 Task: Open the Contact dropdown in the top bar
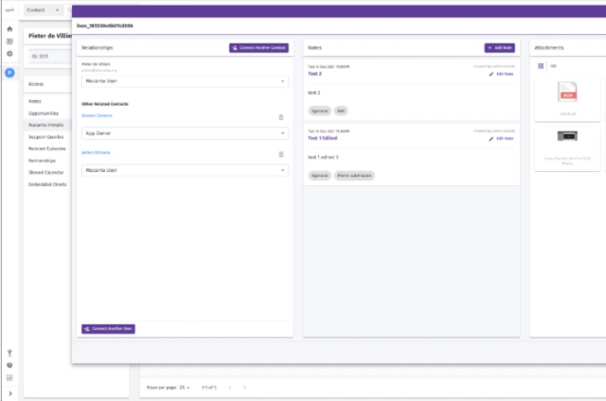(x=44, y=9)
